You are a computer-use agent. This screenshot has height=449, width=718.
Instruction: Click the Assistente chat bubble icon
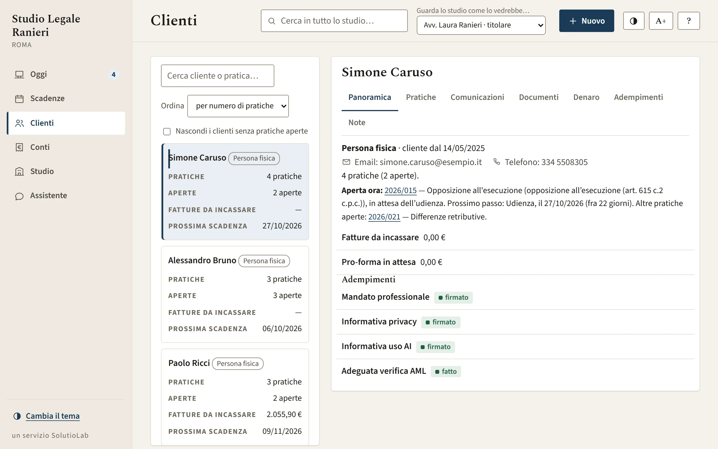(x=19, y=196)
